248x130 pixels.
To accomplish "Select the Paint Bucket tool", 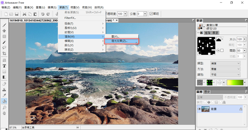I will pos(4,101).
